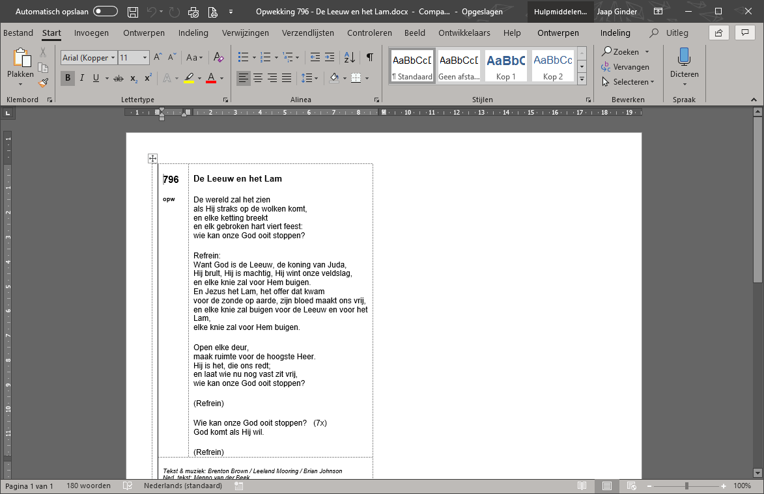764x494 pixels.
Task: Click the table move handle above 796
Action: (152, 158)
